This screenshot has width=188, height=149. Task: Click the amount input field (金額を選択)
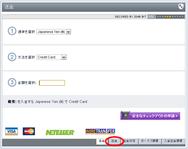[x=52, y=83]
